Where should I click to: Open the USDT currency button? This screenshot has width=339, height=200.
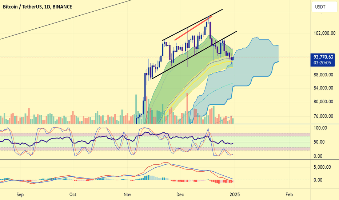coord(324,7)
